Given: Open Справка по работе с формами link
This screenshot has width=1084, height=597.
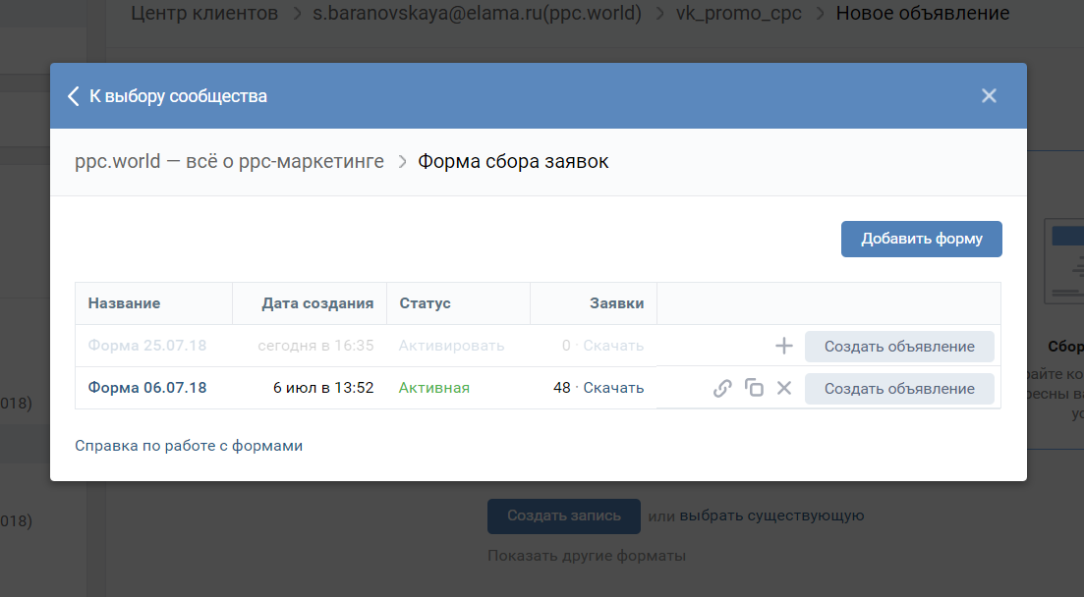Looking at the screenshot, I should click(x=189, y=446).
